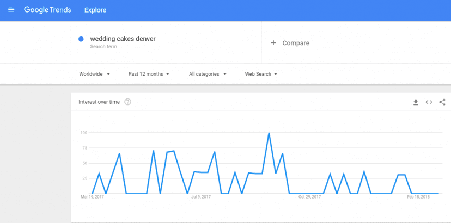Download the interest over time data
This screenshot has height=223, width=451.
tap(416, 102)
